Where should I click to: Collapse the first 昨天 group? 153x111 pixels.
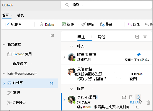pos(71,46)
